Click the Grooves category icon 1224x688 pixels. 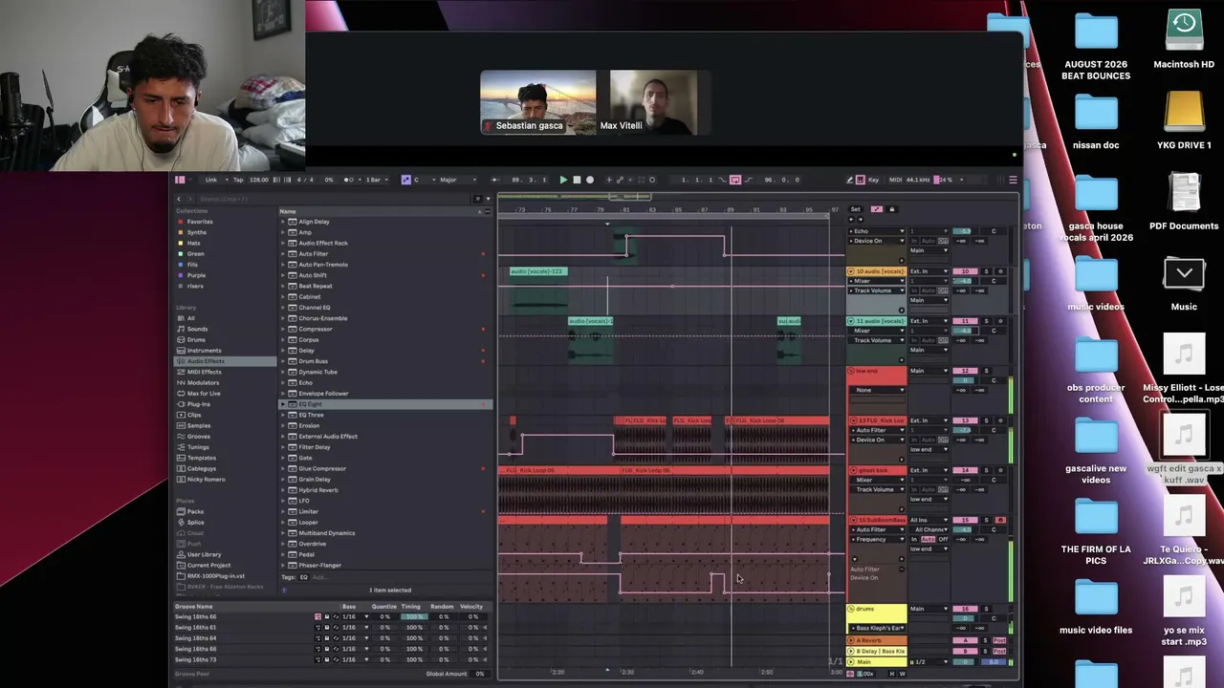point(180,437)
